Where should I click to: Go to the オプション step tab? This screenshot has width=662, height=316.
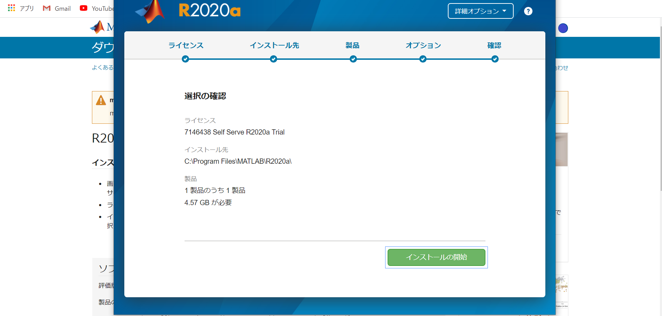[x=423, y=45]
